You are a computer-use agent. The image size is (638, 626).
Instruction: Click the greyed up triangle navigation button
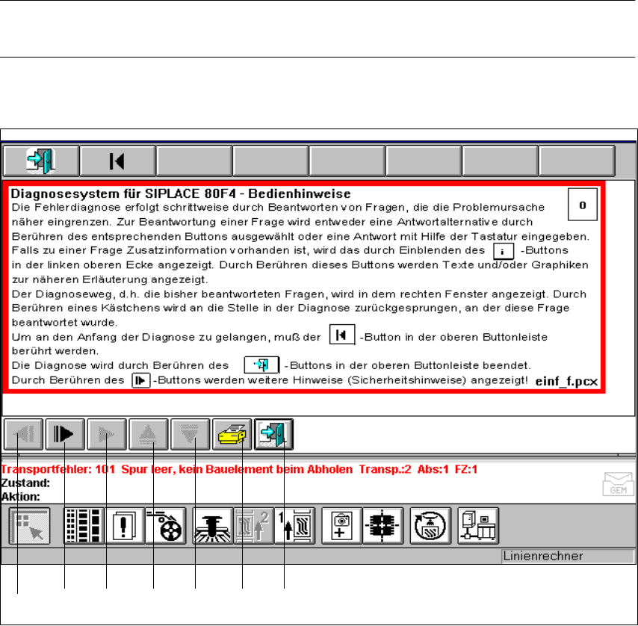[149, 435]
